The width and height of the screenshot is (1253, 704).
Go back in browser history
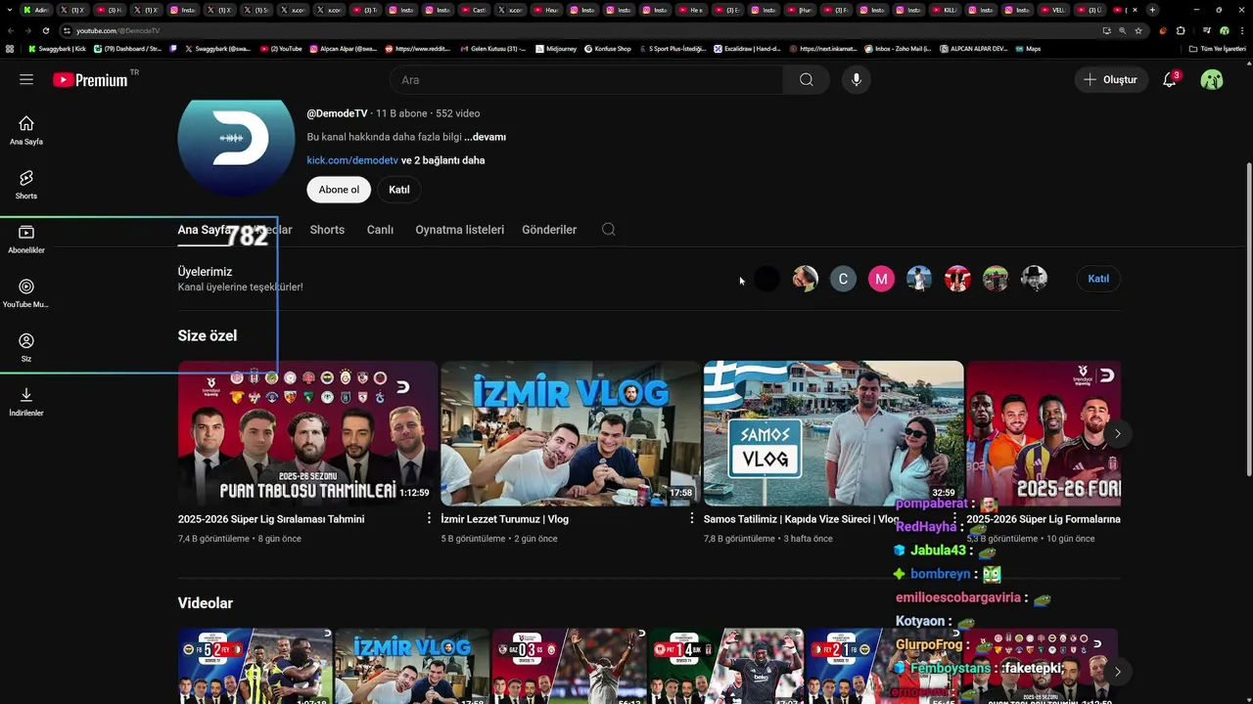(x=10, y=30)
